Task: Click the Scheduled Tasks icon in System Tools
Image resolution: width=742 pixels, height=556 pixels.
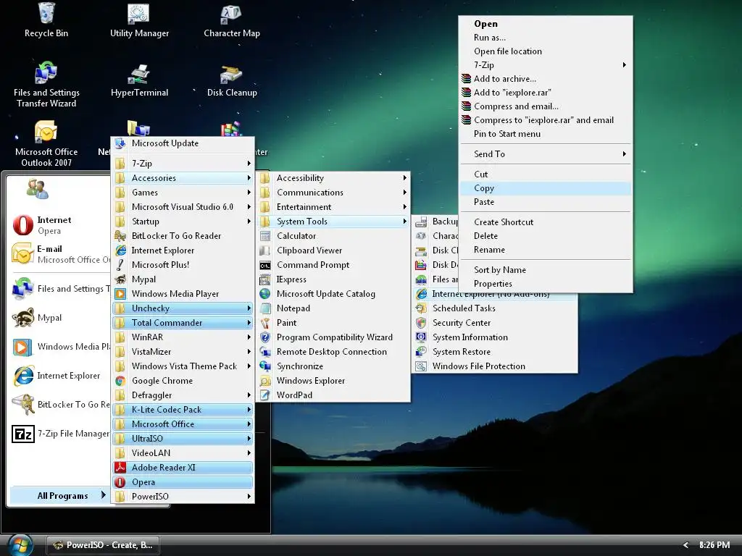Action: [421, 308]
